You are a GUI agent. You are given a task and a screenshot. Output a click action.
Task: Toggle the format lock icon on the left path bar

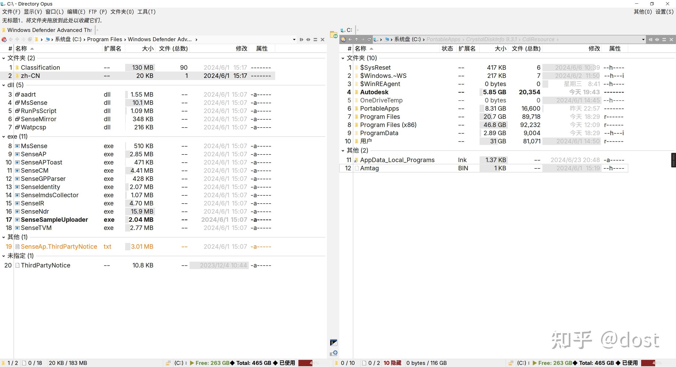[4, 39]
